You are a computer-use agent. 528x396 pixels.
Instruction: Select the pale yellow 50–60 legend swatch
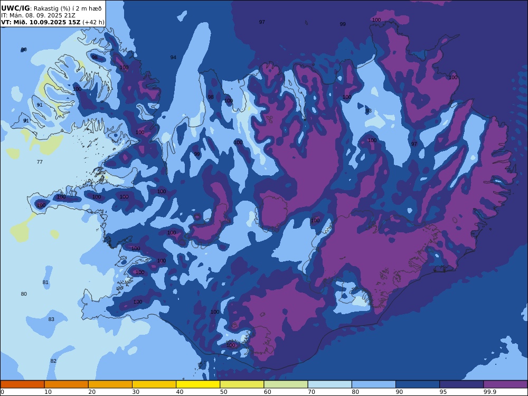[242, 384]
